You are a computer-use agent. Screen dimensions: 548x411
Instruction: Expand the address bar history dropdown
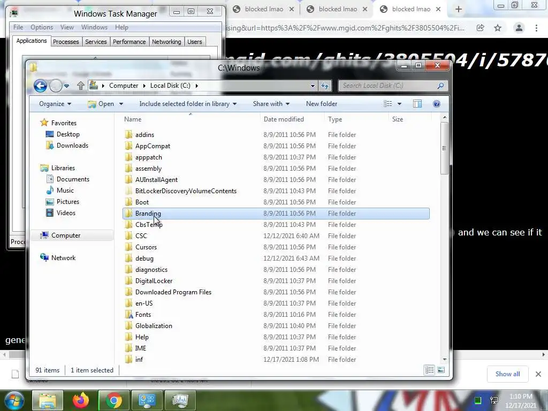(x=313, y=86)
